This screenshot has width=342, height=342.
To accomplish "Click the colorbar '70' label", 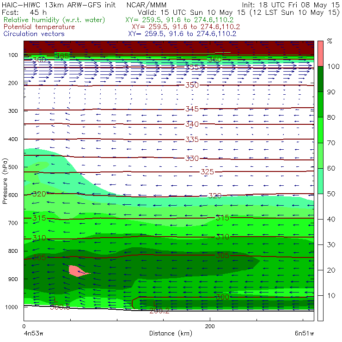I will 331,143.
